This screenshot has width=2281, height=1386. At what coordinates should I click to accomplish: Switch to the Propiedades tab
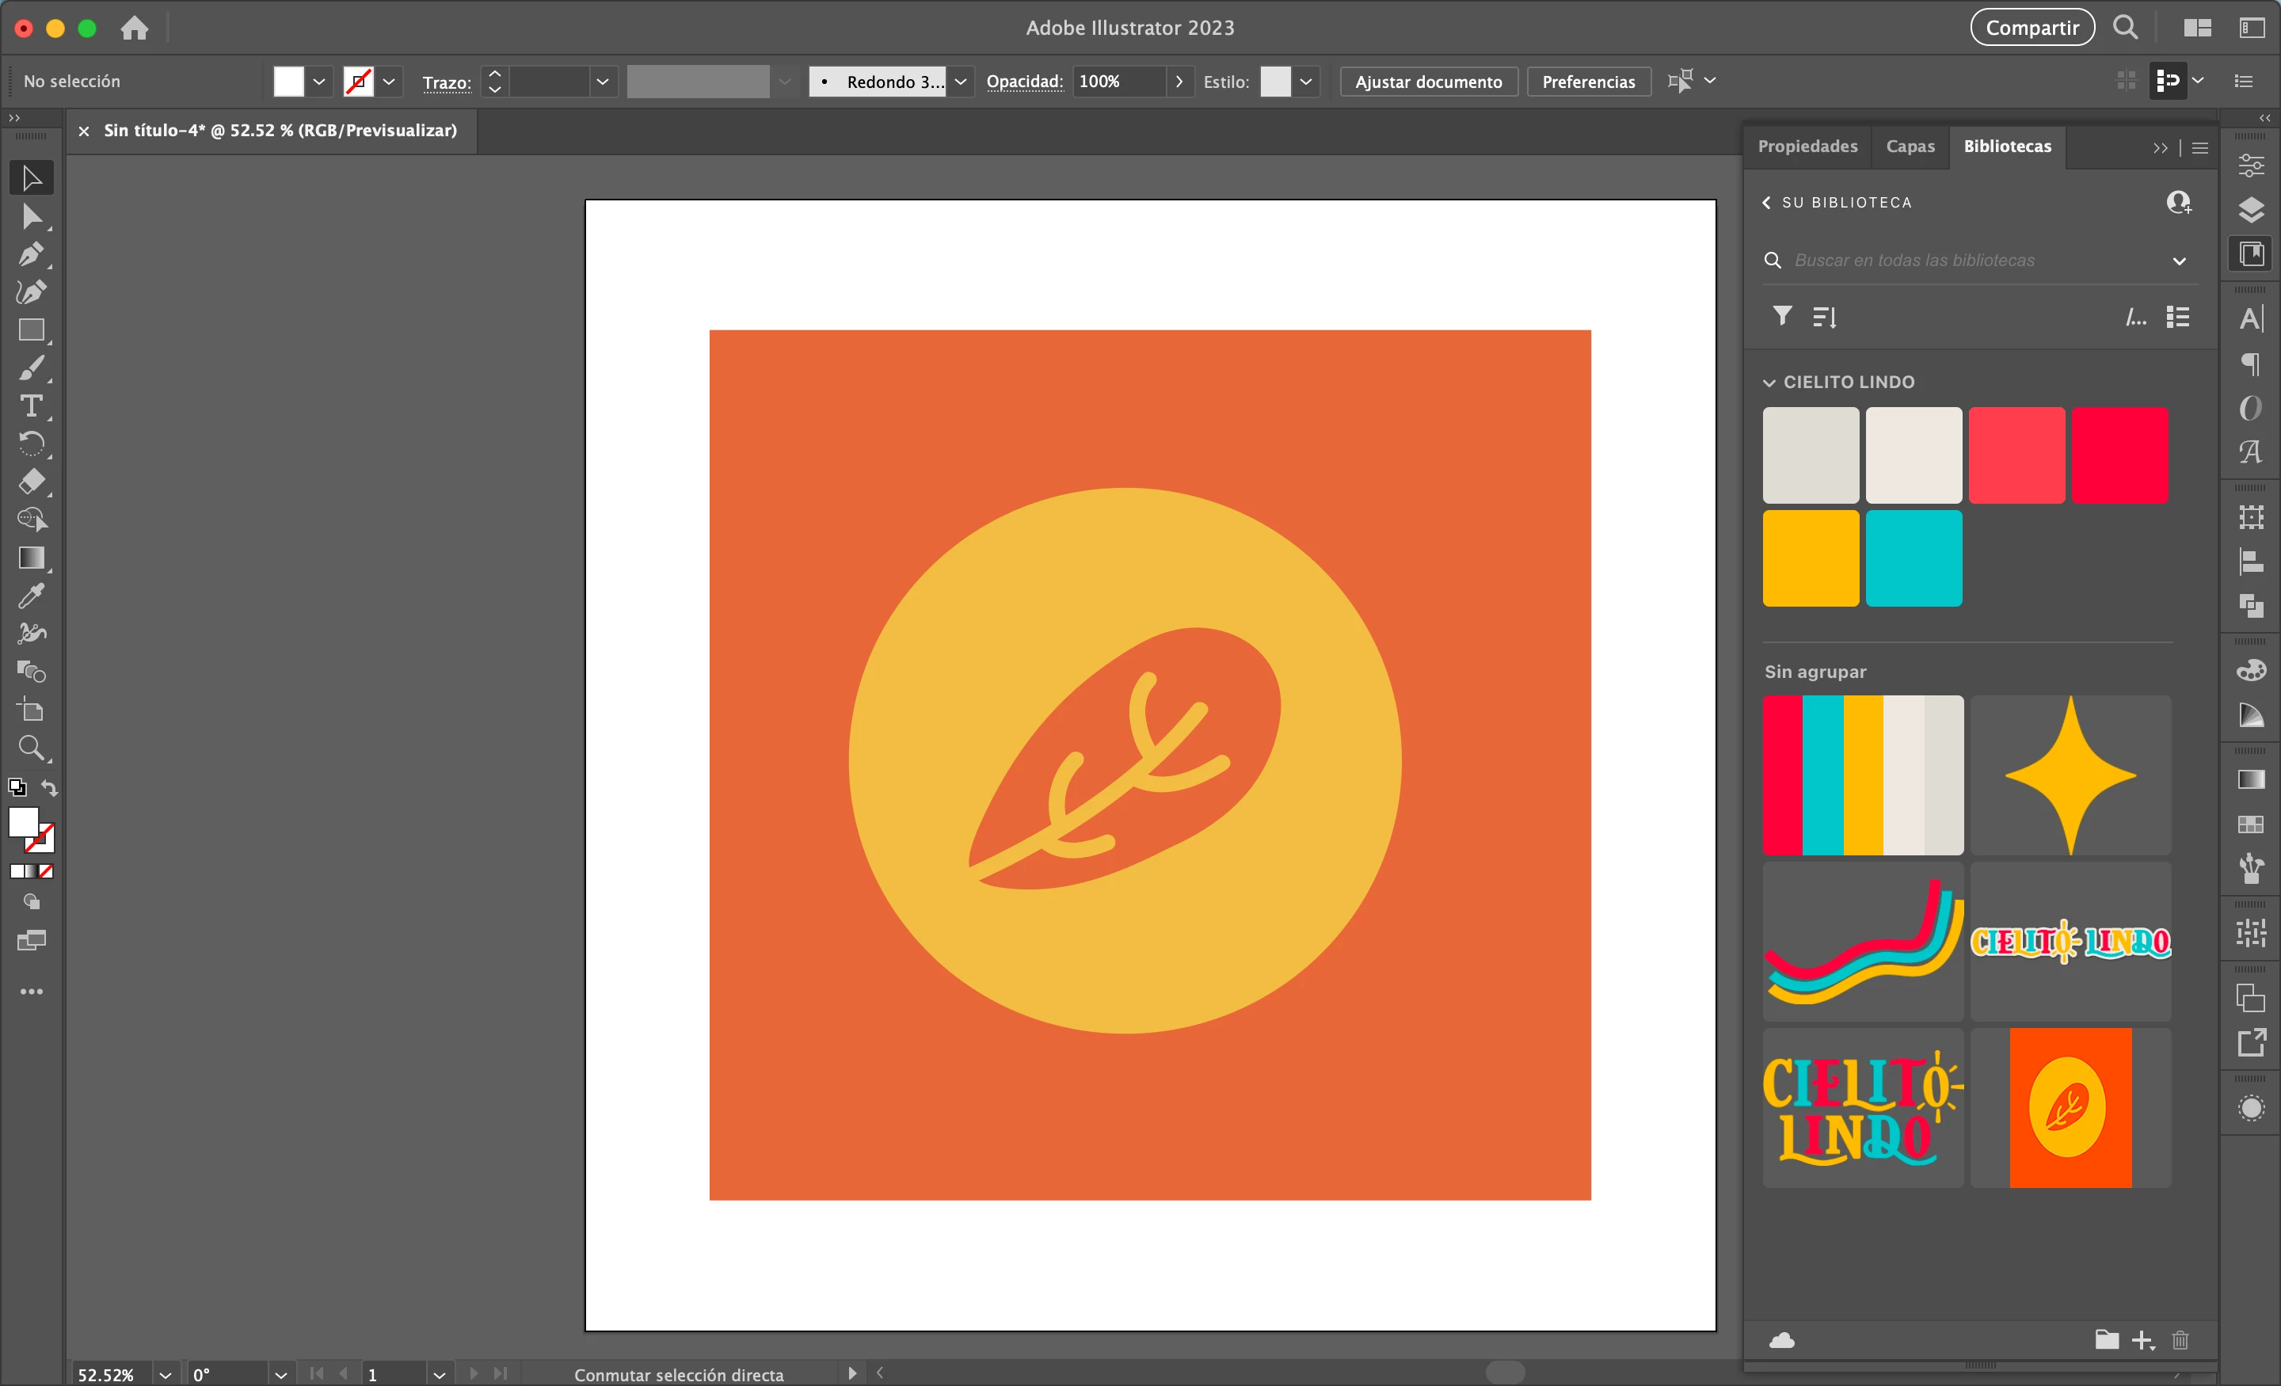coord(1807,147)
